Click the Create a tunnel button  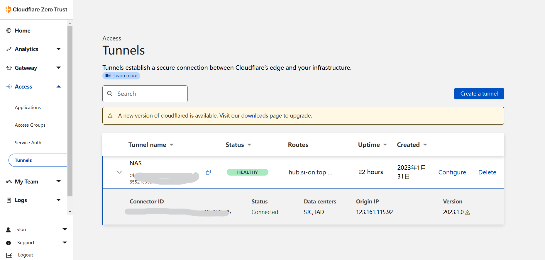(x=479, y=94)
